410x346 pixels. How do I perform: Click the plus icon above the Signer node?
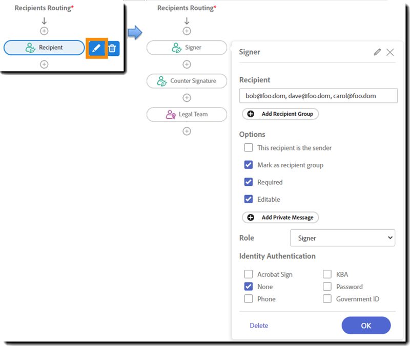[x=187, y=31]
